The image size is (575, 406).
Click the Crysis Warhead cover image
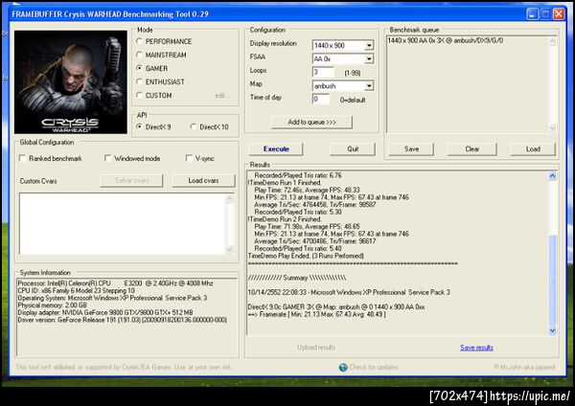coord(71,82)
